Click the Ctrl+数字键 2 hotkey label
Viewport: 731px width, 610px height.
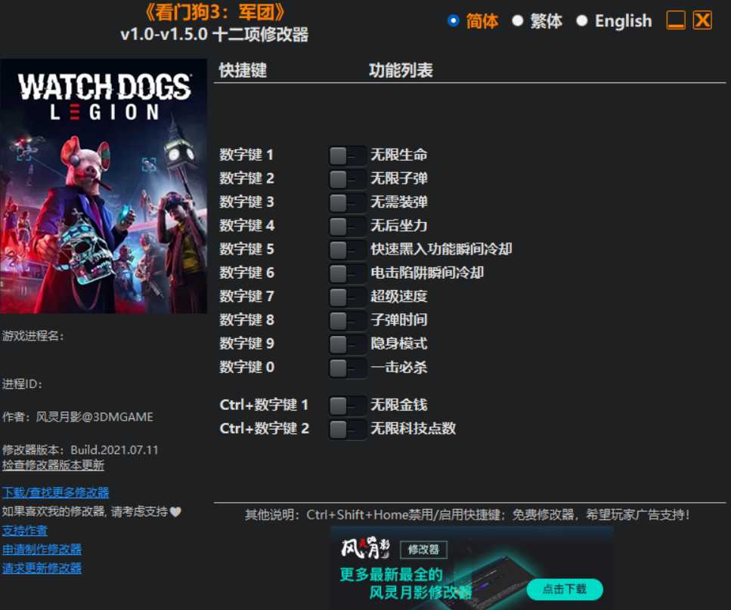tap(265, 428)
